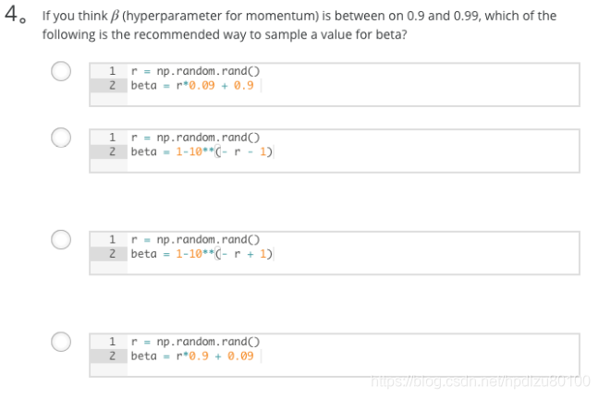This screenshot has width=599, height=398.
Task: Select the option beta = 1-10**(- r - 1)
Action: (61, 138)
